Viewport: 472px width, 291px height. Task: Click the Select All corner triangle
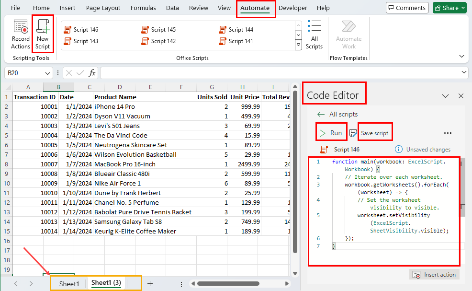(x=8, y=87)
